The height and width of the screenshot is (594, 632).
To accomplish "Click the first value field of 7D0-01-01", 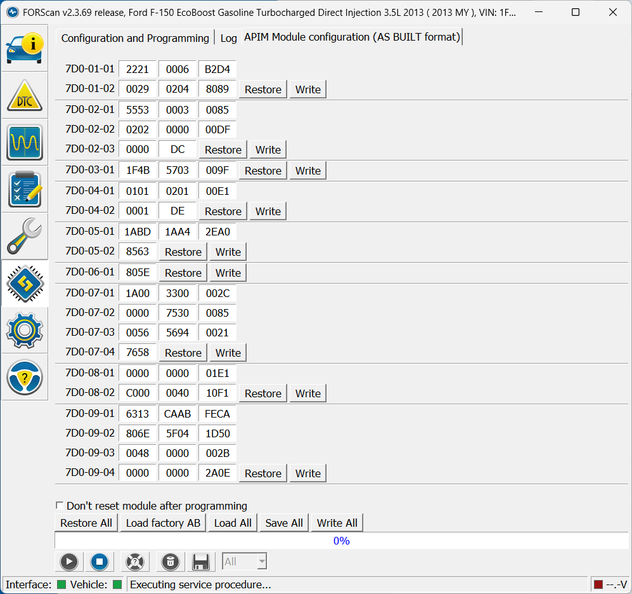I will coord(137,69).
